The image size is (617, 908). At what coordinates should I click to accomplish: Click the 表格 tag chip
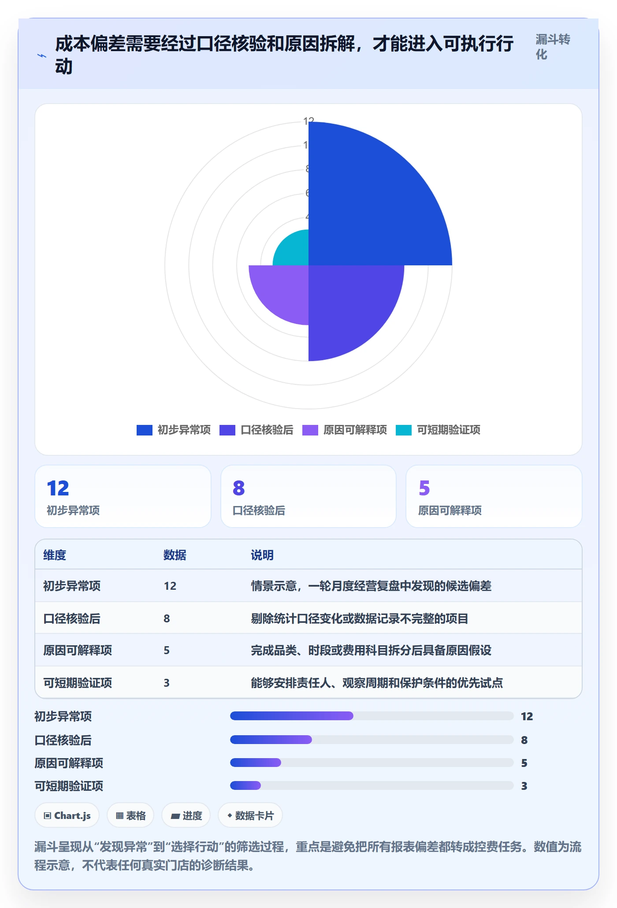(130, 815)
